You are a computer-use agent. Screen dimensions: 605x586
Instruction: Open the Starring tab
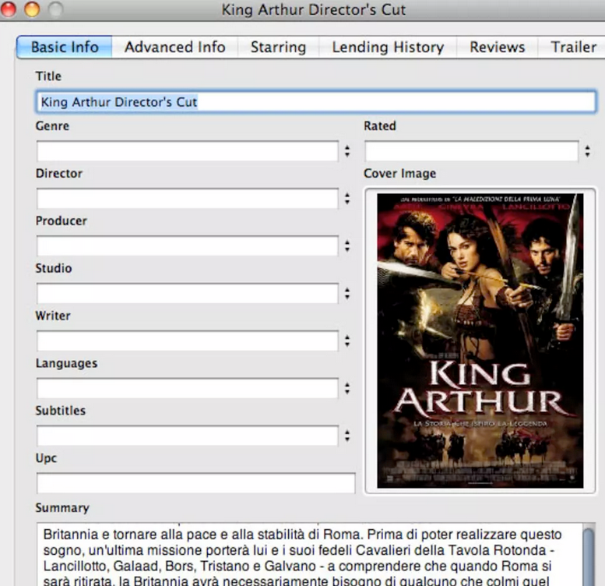click(x=278, y=47)
